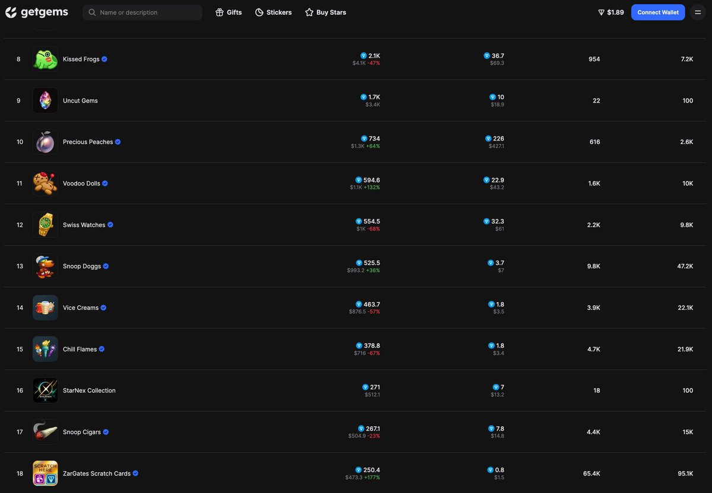This screenshot has width=712, height=493.
Task: Click the getgems logo
Action: [x=36, y=12]
